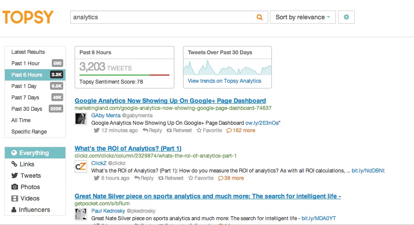414x225 pixels.
Task: Open View trends on Topsy Analytics
Action: tap(224, 81)
